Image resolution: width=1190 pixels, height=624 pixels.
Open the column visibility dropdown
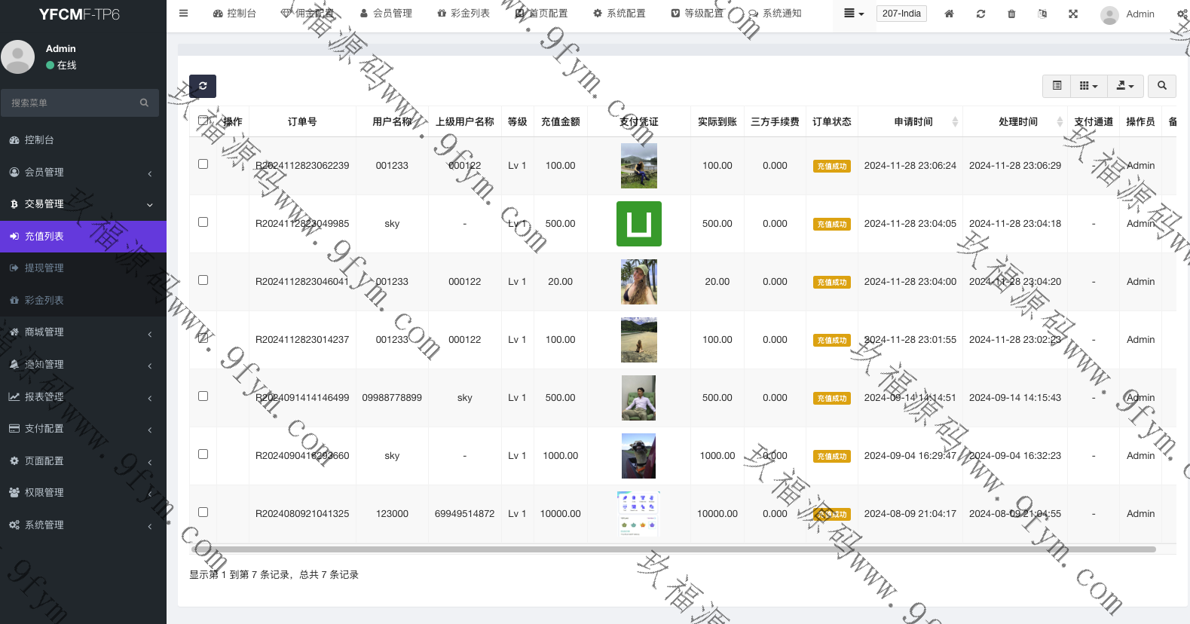coord(1088,86)
